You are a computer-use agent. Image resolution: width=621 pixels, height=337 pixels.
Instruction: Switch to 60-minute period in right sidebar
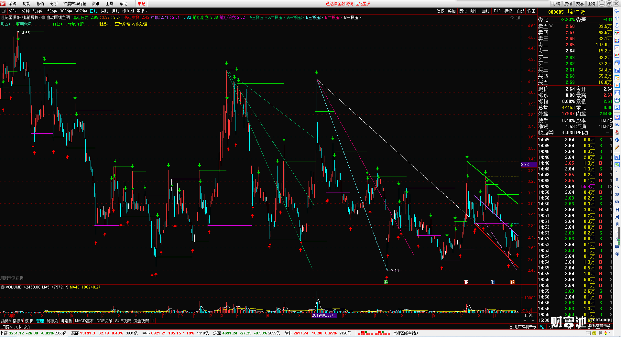[617, 202]
